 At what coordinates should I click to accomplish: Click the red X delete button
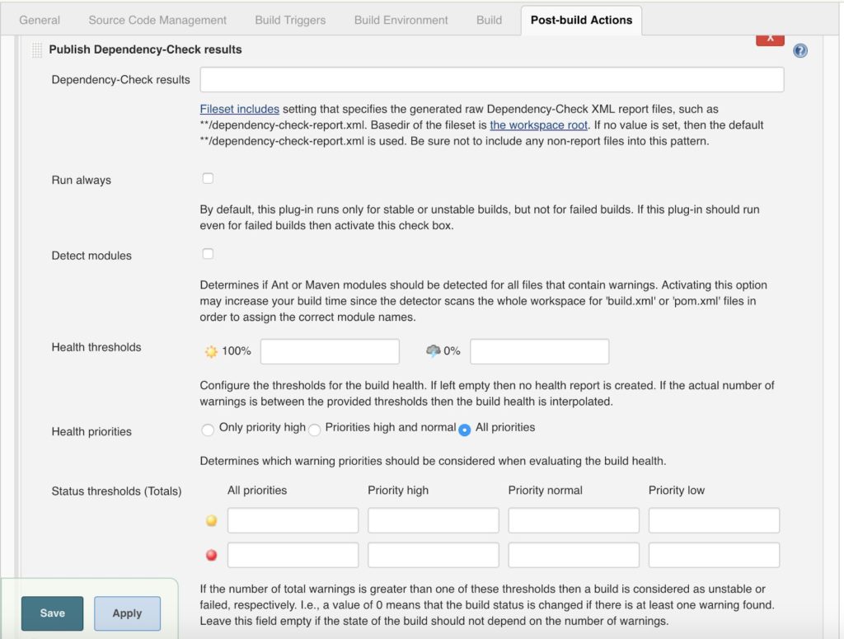pyautogui.click(x=770, y=38)
